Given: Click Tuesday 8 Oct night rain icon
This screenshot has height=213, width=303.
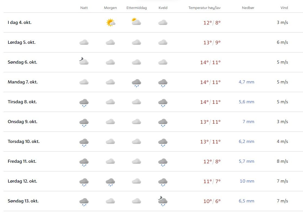Looking at the screenshot, I should click(x=84, y=103).
